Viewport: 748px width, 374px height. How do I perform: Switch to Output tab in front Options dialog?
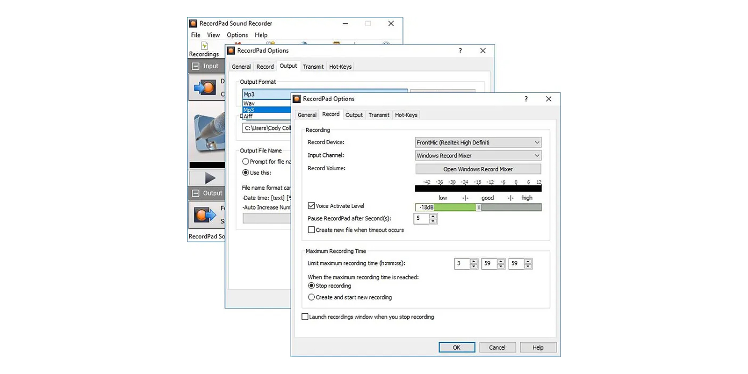(354, 115)
